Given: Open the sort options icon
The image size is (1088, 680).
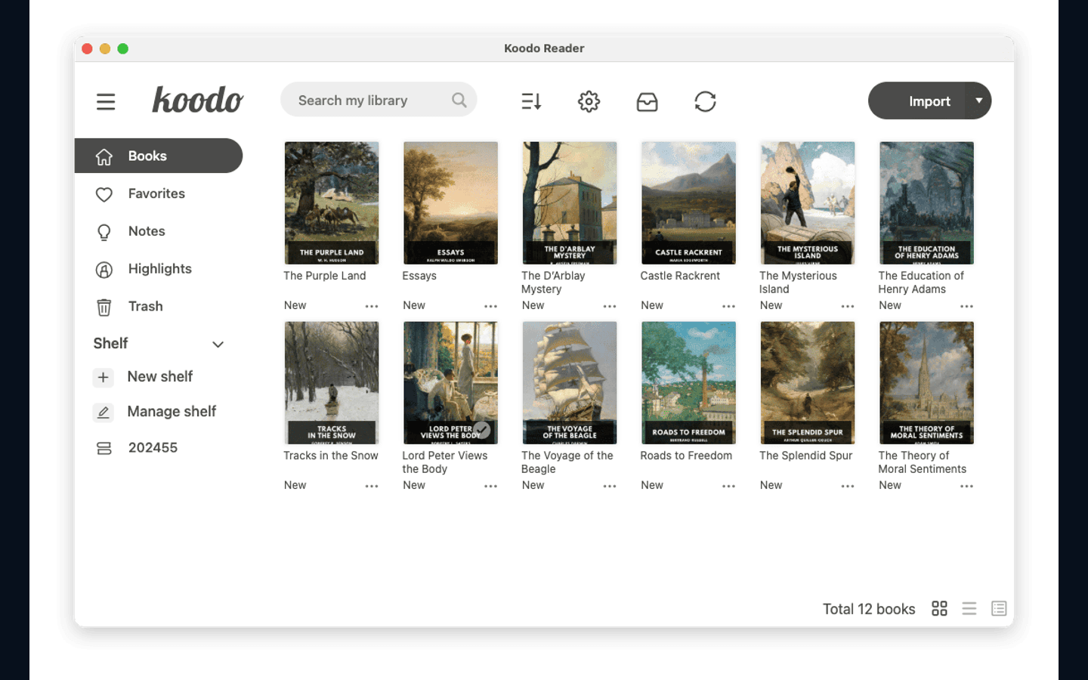Looking at the screenshot, I should [x=531, y=101].
